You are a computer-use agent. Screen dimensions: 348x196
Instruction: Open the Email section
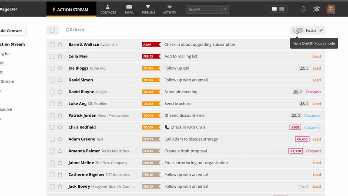click(x=129, y=10)
